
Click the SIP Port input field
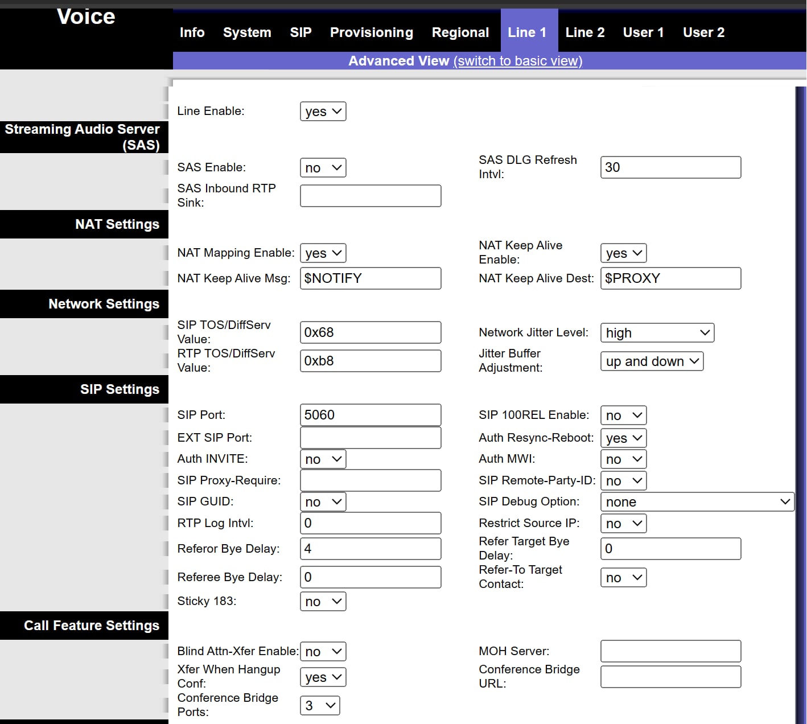[370, 415]
